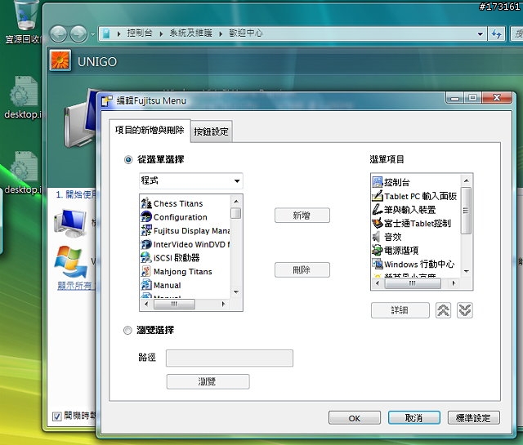The height and width of the screenshot is (445, 523).
Task: Click the 標準設定 button
Action: [474, 418]
